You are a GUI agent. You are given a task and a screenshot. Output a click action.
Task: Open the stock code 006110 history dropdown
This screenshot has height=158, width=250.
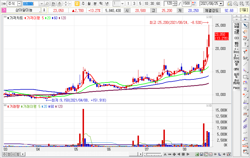[42, 3]
